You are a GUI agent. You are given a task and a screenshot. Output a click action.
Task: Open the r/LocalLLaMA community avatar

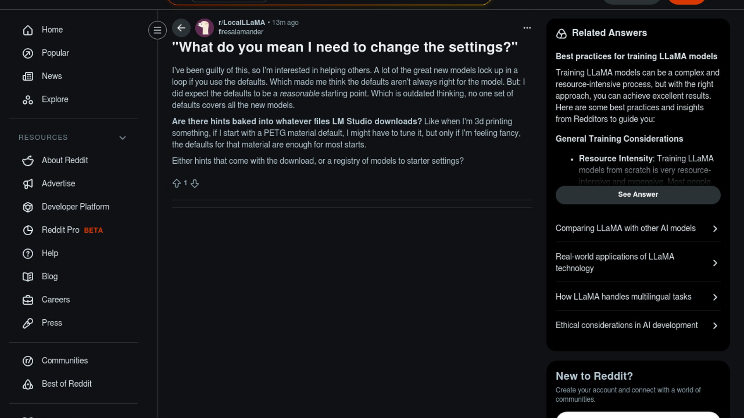204,28
